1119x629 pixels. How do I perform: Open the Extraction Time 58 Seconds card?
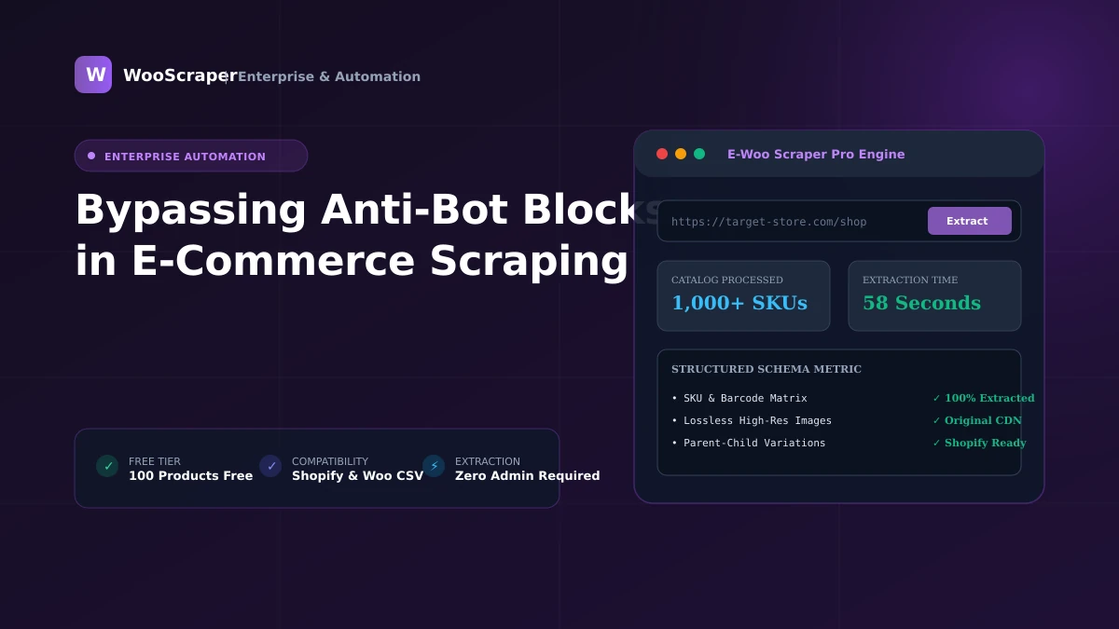coord(934,295)
